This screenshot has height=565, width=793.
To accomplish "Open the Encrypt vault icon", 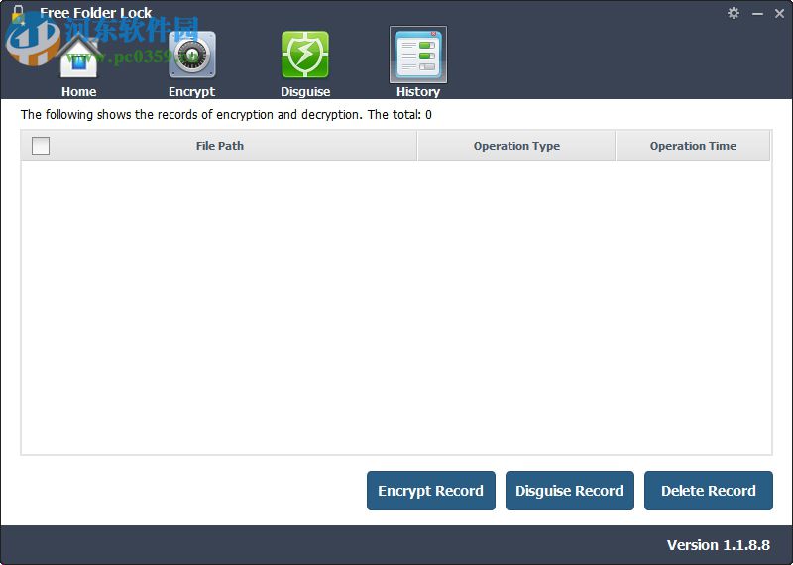I will coord(192,55).
